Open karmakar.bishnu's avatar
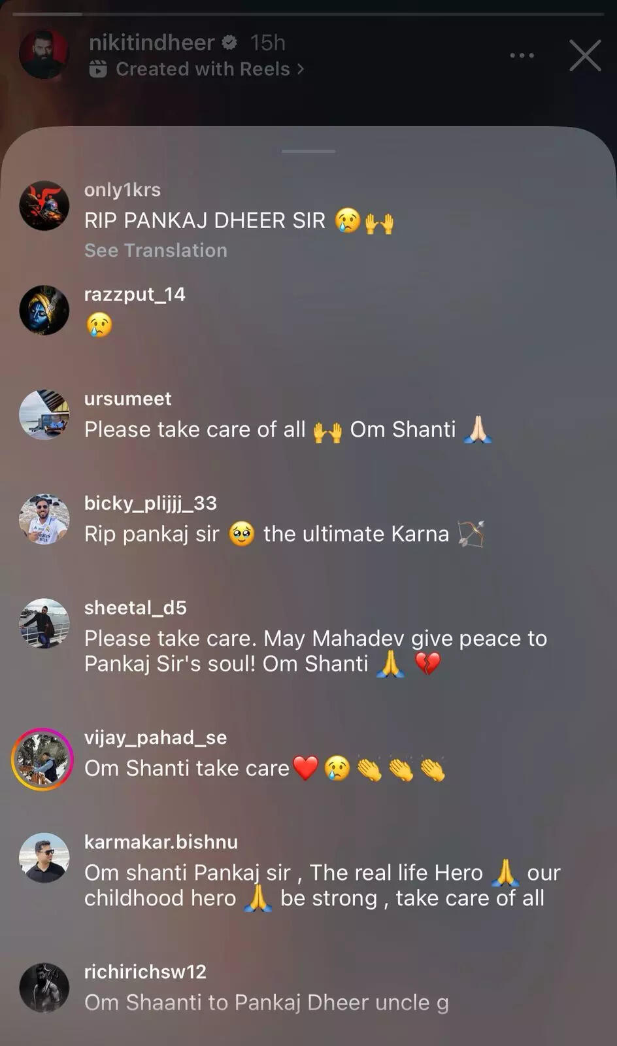This screenshot has width=617, height=1046. tap(44, 858)
